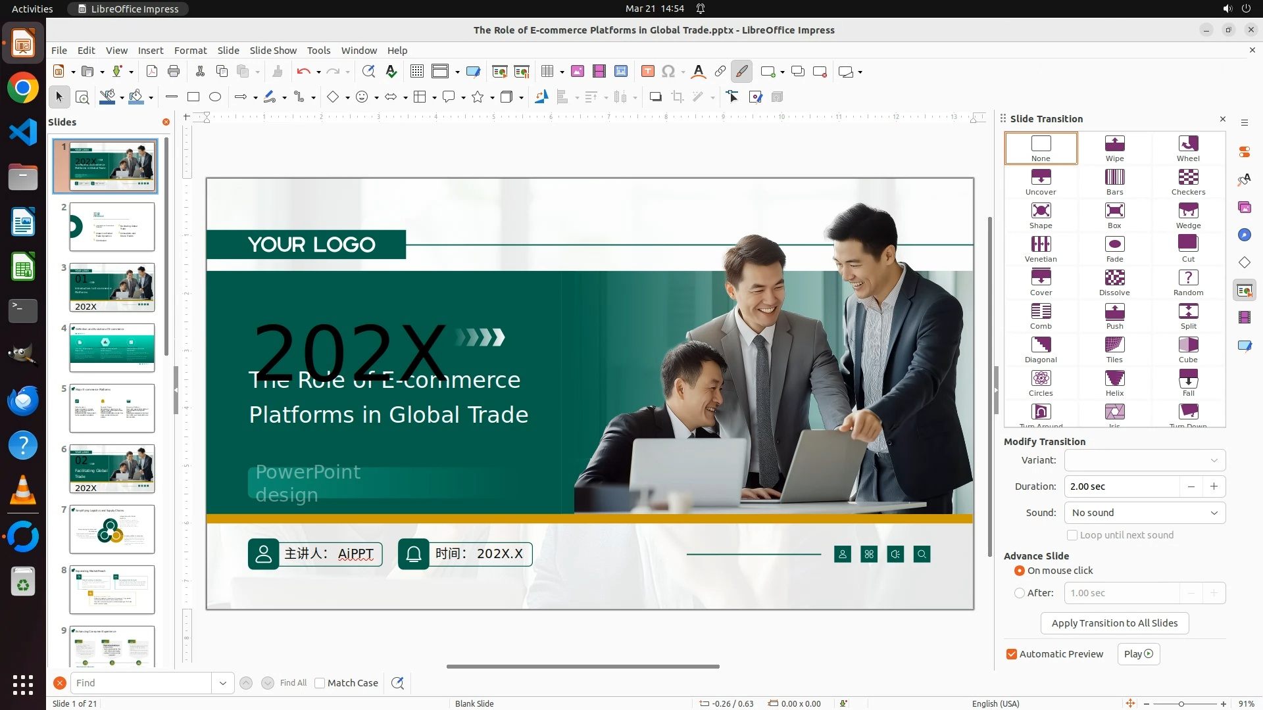Enable the Match Case checkbox

click(320, 683)
